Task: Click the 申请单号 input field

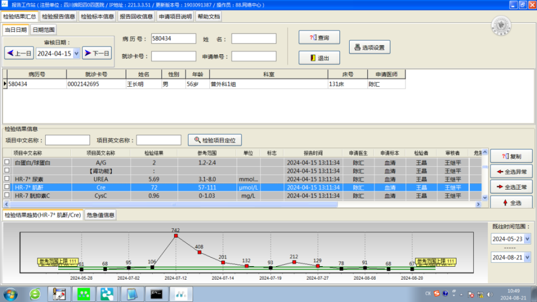Action: point(254,56)
